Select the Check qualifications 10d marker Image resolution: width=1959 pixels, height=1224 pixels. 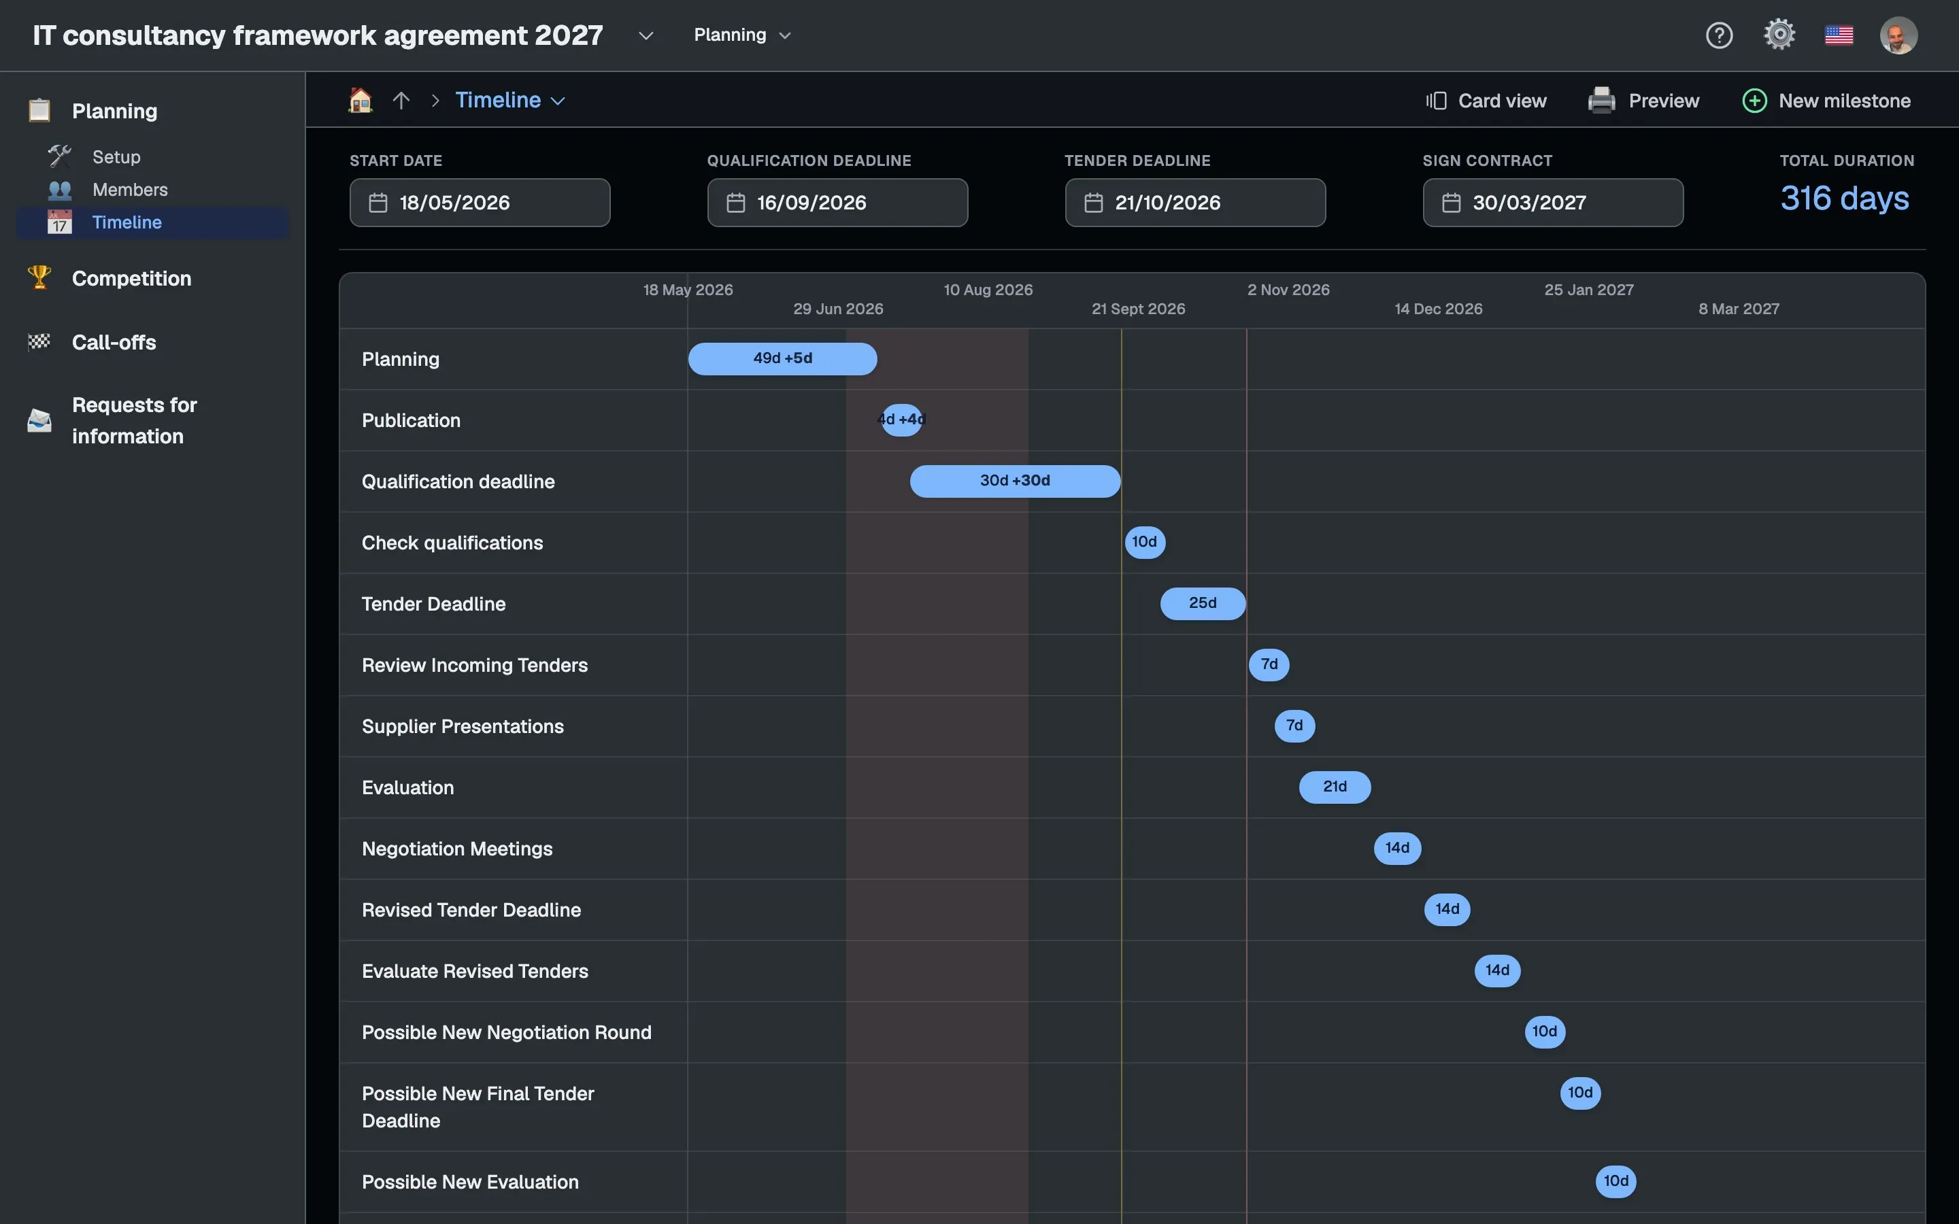click(x=1145, y=541)
